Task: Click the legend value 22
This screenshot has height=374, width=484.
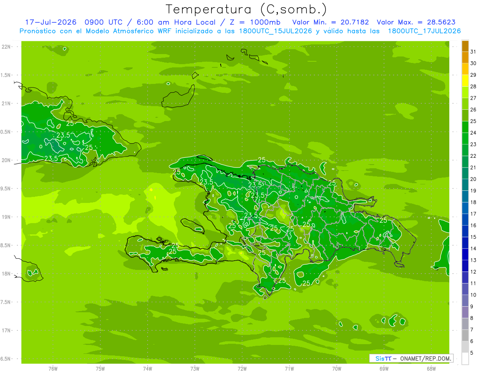Action: point(474,156)
